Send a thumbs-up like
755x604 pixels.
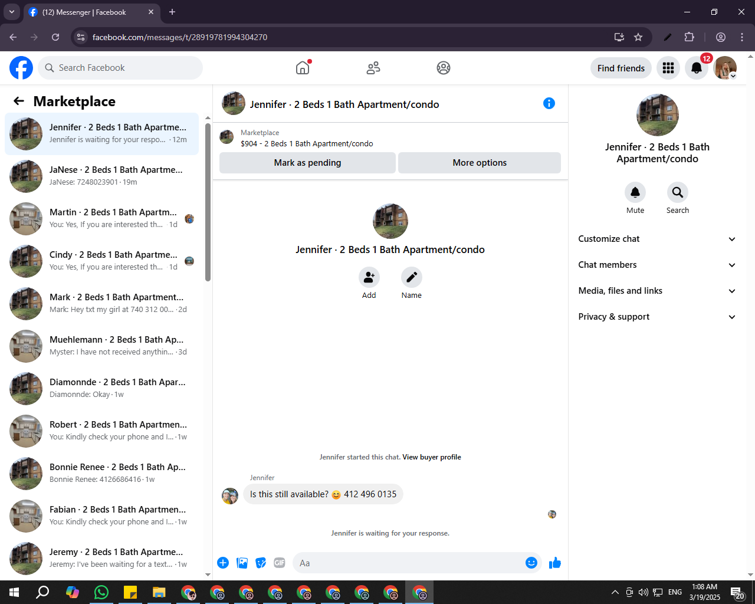pos(555,563)
